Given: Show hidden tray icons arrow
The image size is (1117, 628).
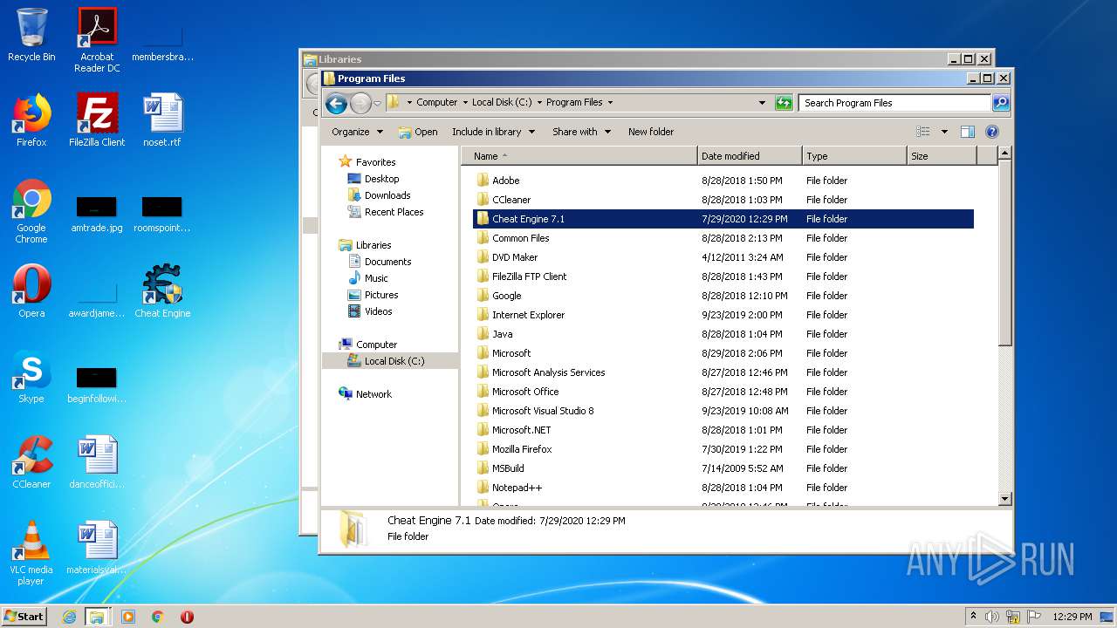Looking at the screenshot, I should click(973, 616).
